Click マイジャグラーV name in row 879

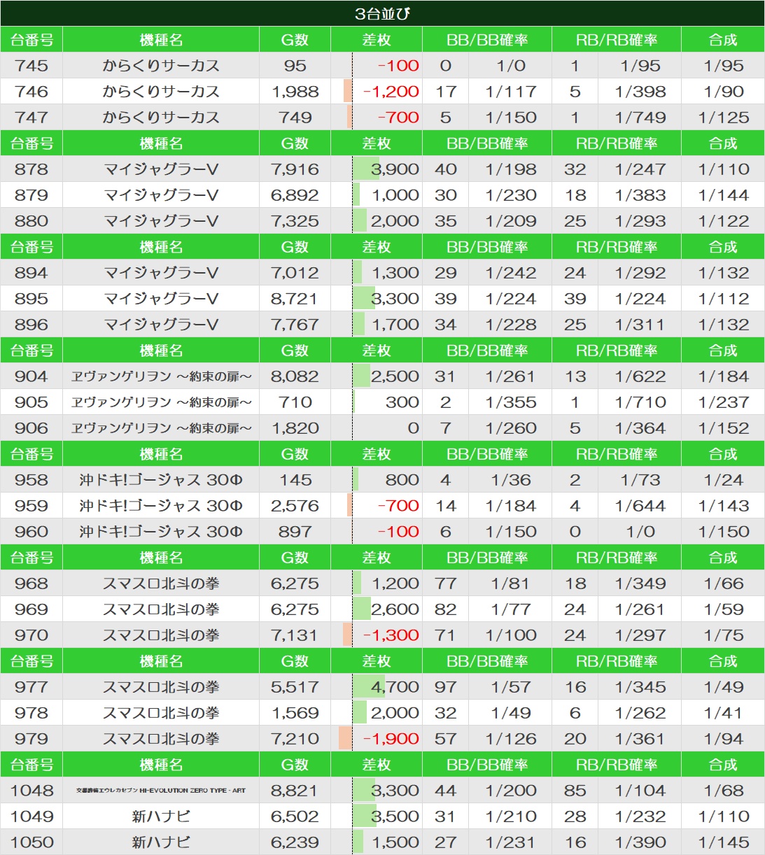tap(161, 195)
